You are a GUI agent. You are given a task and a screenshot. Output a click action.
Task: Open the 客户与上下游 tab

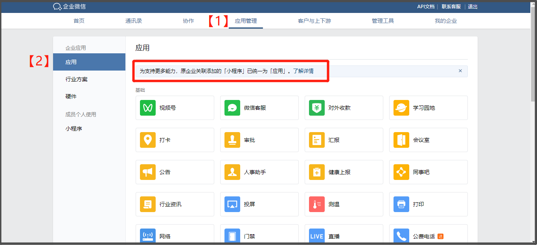point(314,21)
